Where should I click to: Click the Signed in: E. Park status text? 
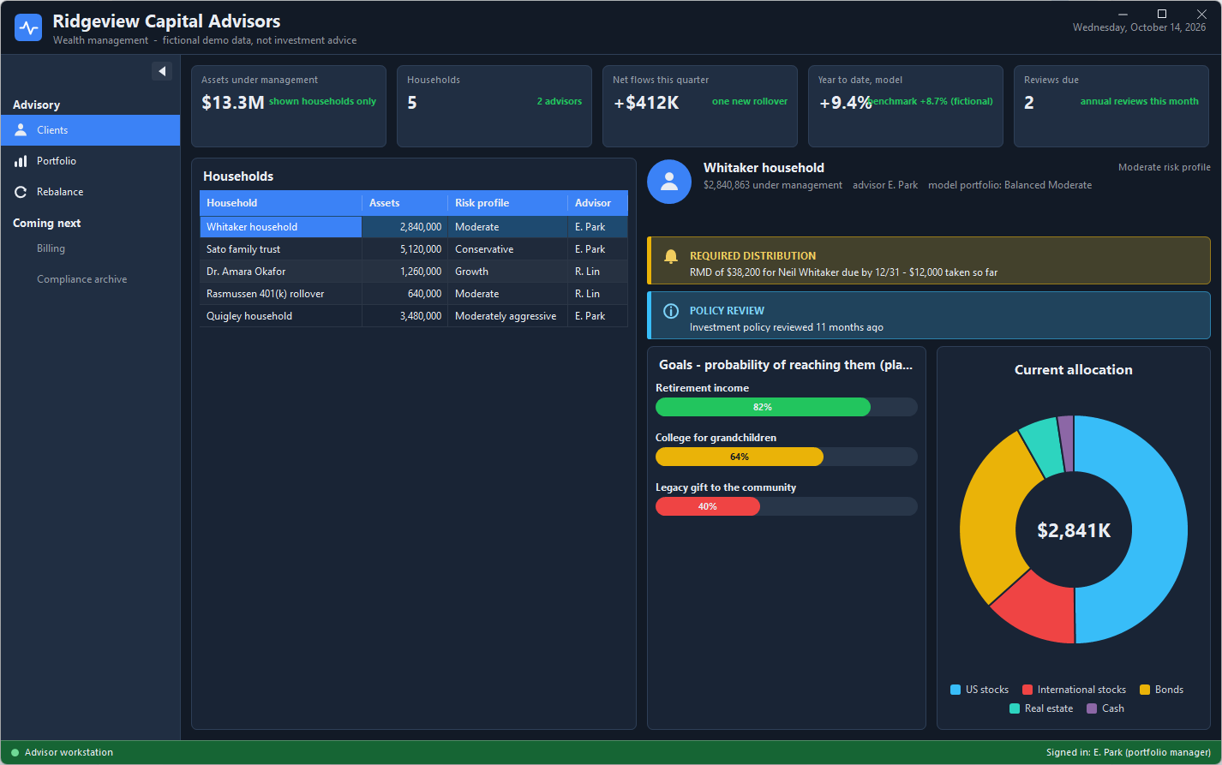(x=1129, y=753)
